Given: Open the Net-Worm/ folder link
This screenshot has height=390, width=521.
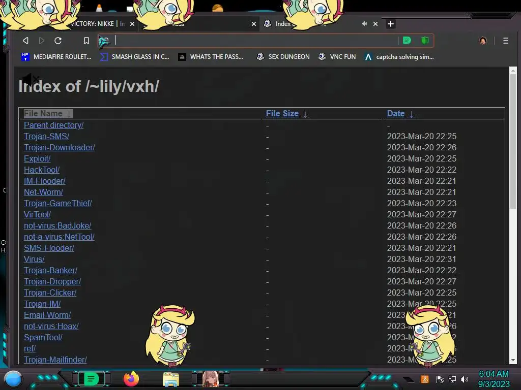Looking at the screenshot, I should pos(43,192).
